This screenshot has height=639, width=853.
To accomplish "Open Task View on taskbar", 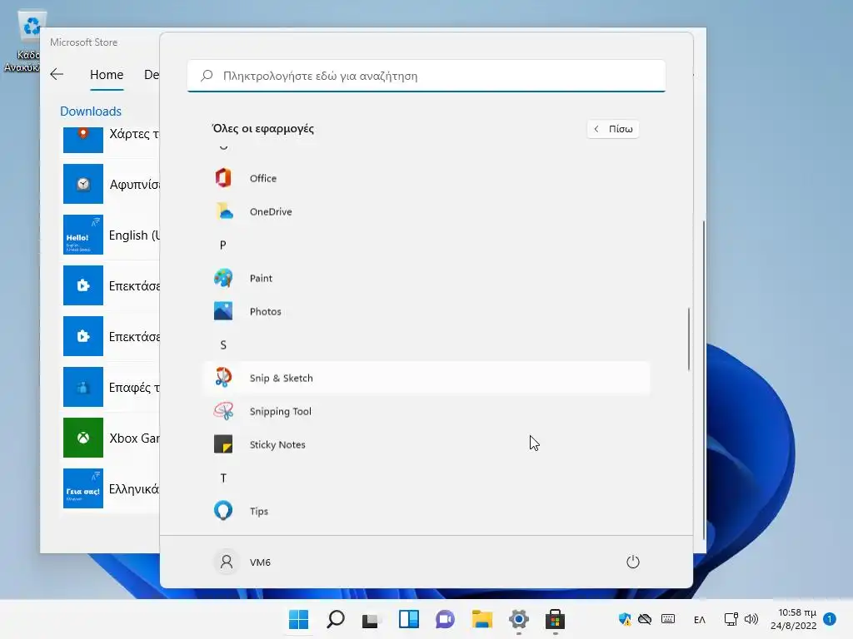I will pos(372,619).
